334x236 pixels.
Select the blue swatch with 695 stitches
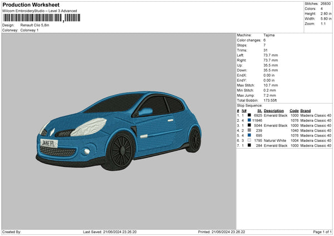(249, 135)
